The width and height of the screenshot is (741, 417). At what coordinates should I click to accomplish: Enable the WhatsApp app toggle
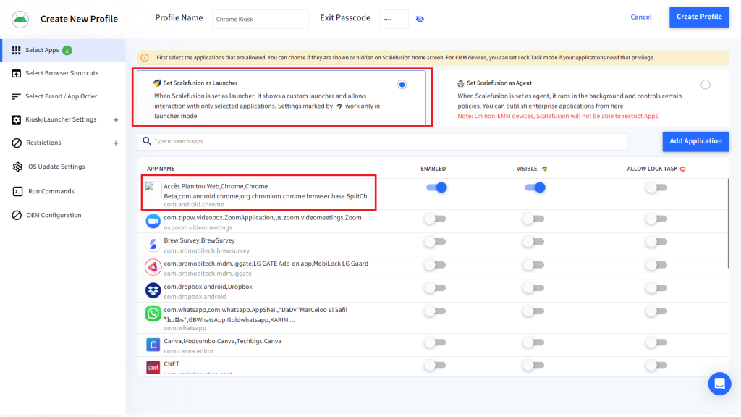435,311
